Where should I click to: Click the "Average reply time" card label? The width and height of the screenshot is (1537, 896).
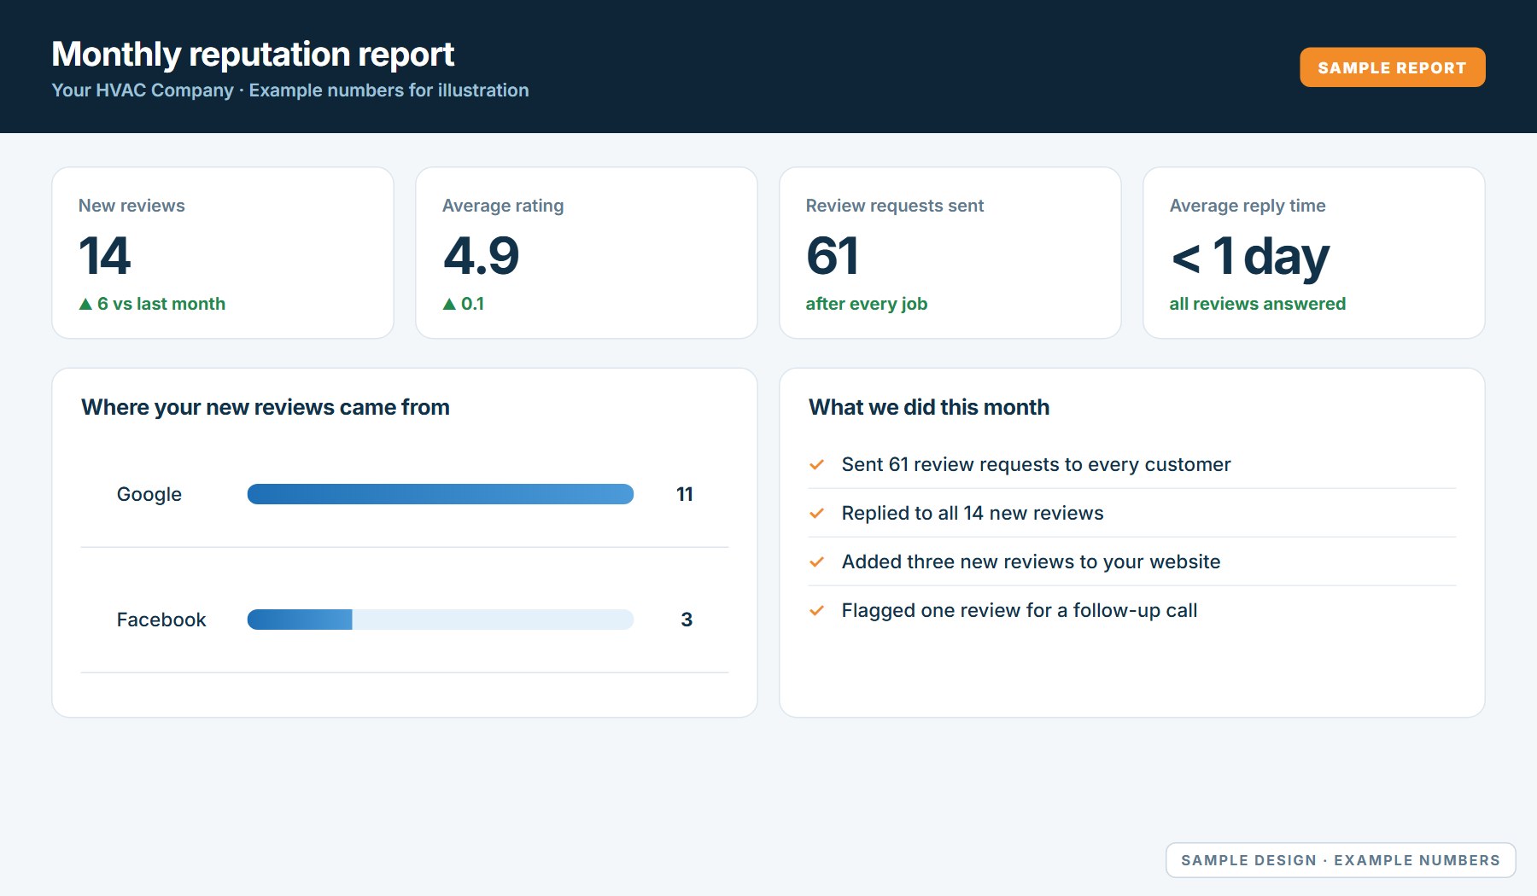click(x=1248, y=206)
